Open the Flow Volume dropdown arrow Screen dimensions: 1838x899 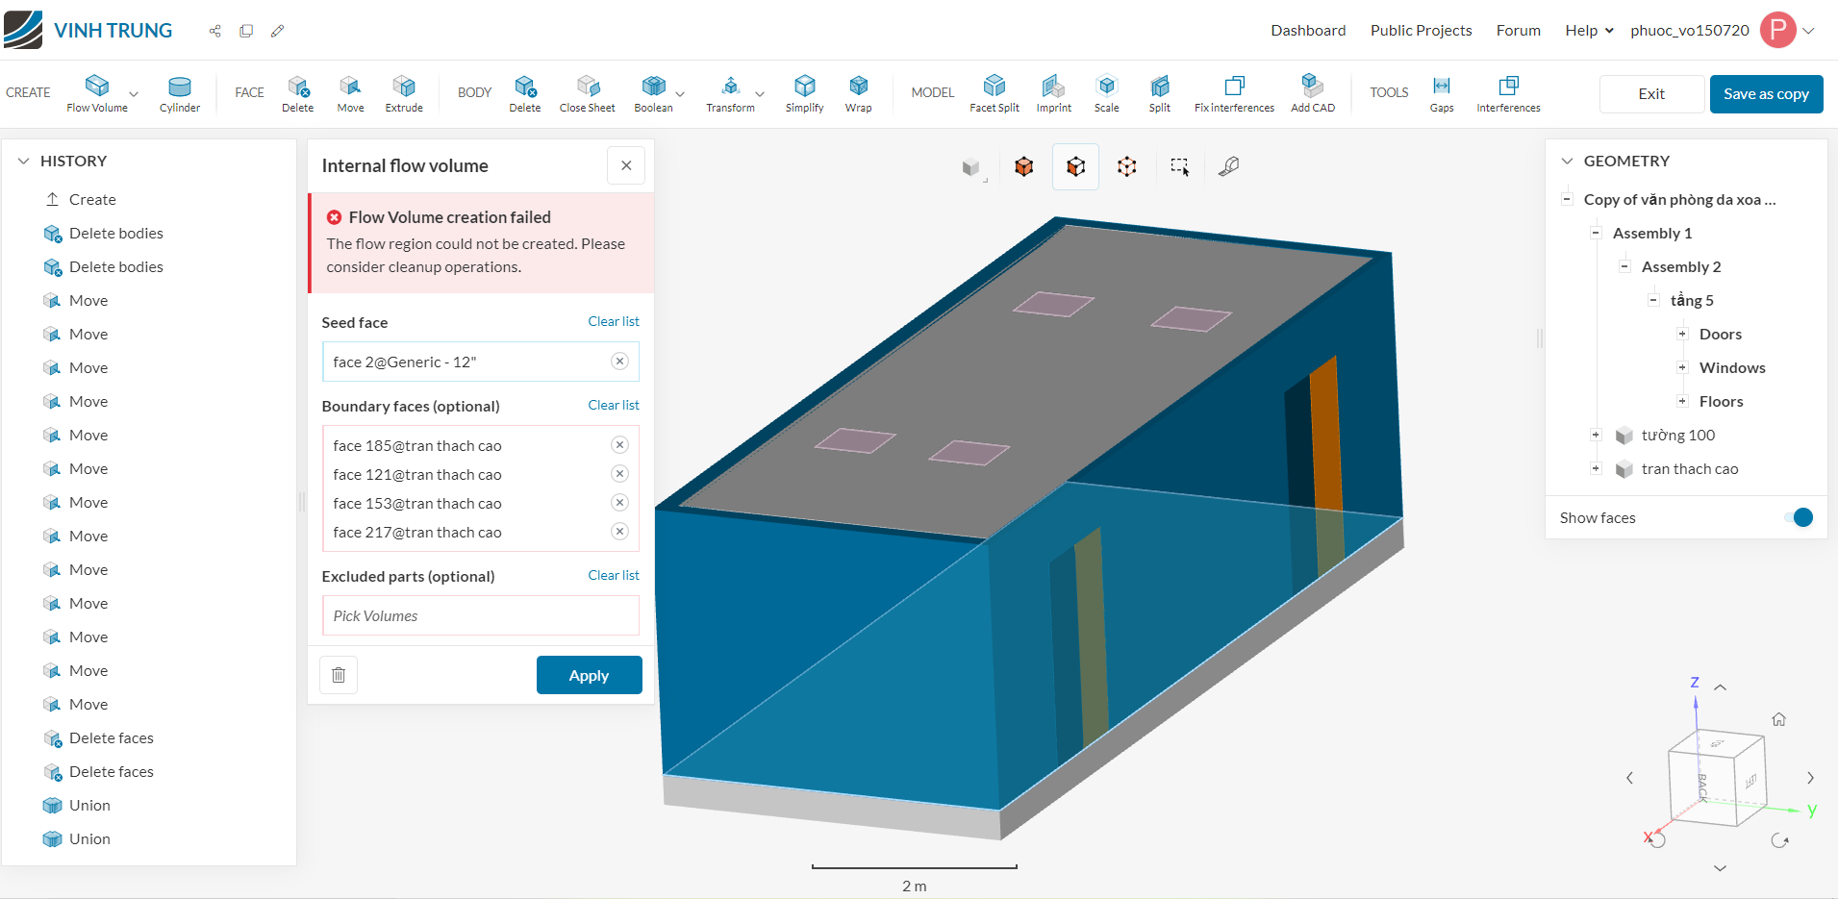pos(134,94)
